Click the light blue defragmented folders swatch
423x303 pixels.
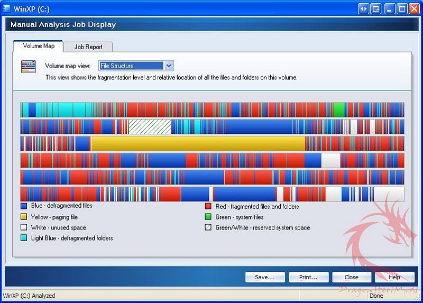click(24, 238)
